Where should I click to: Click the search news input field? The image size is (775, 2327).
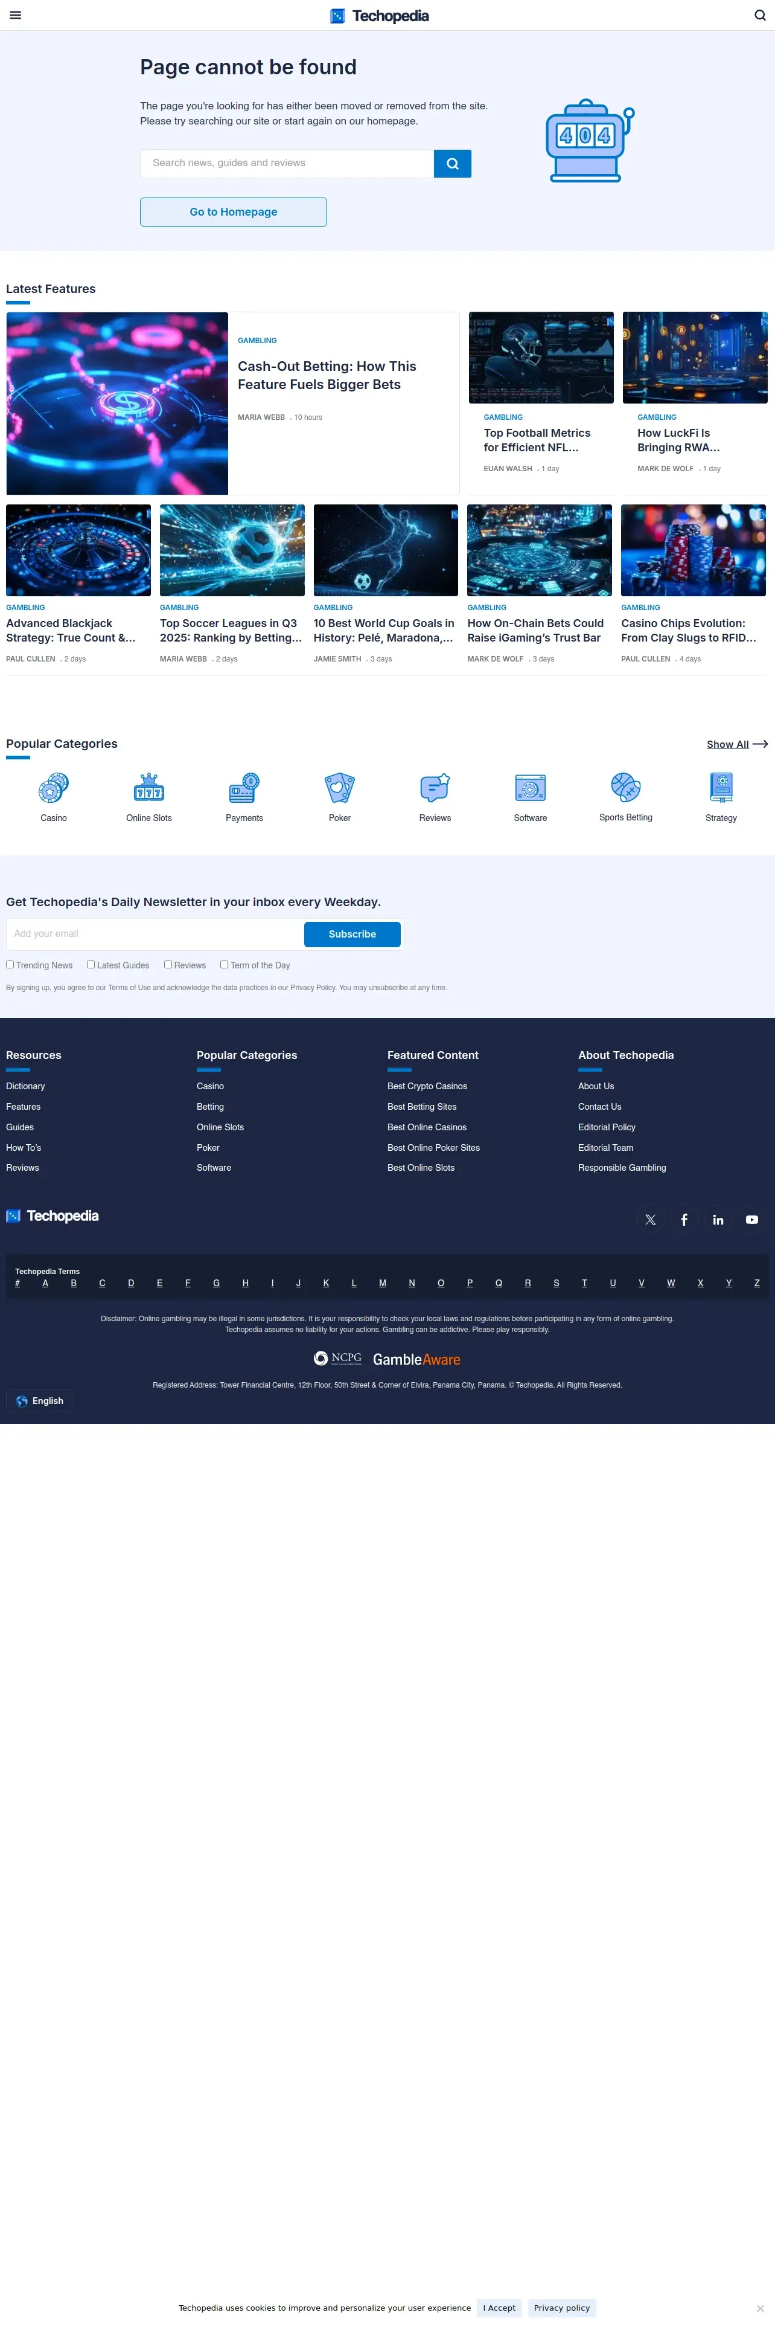click(287, 164)
